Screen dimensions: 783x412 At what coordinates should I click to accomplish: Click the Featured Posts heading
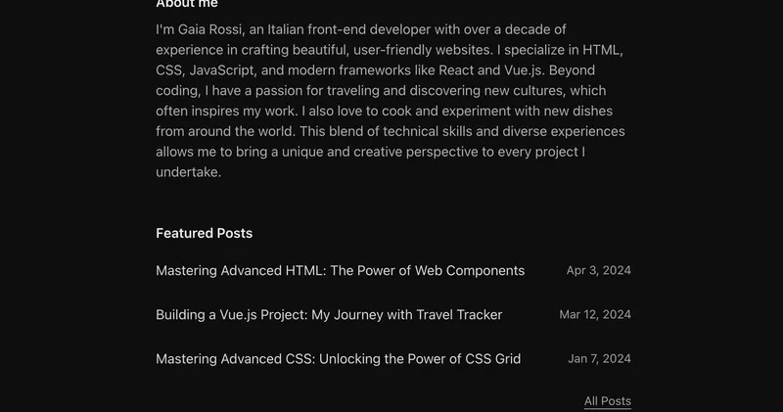tap(204, 233)
